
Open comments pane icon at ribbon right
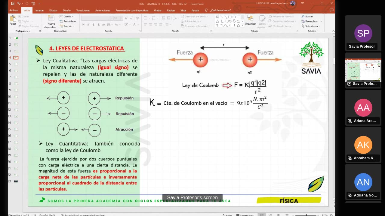coord(331,10)
